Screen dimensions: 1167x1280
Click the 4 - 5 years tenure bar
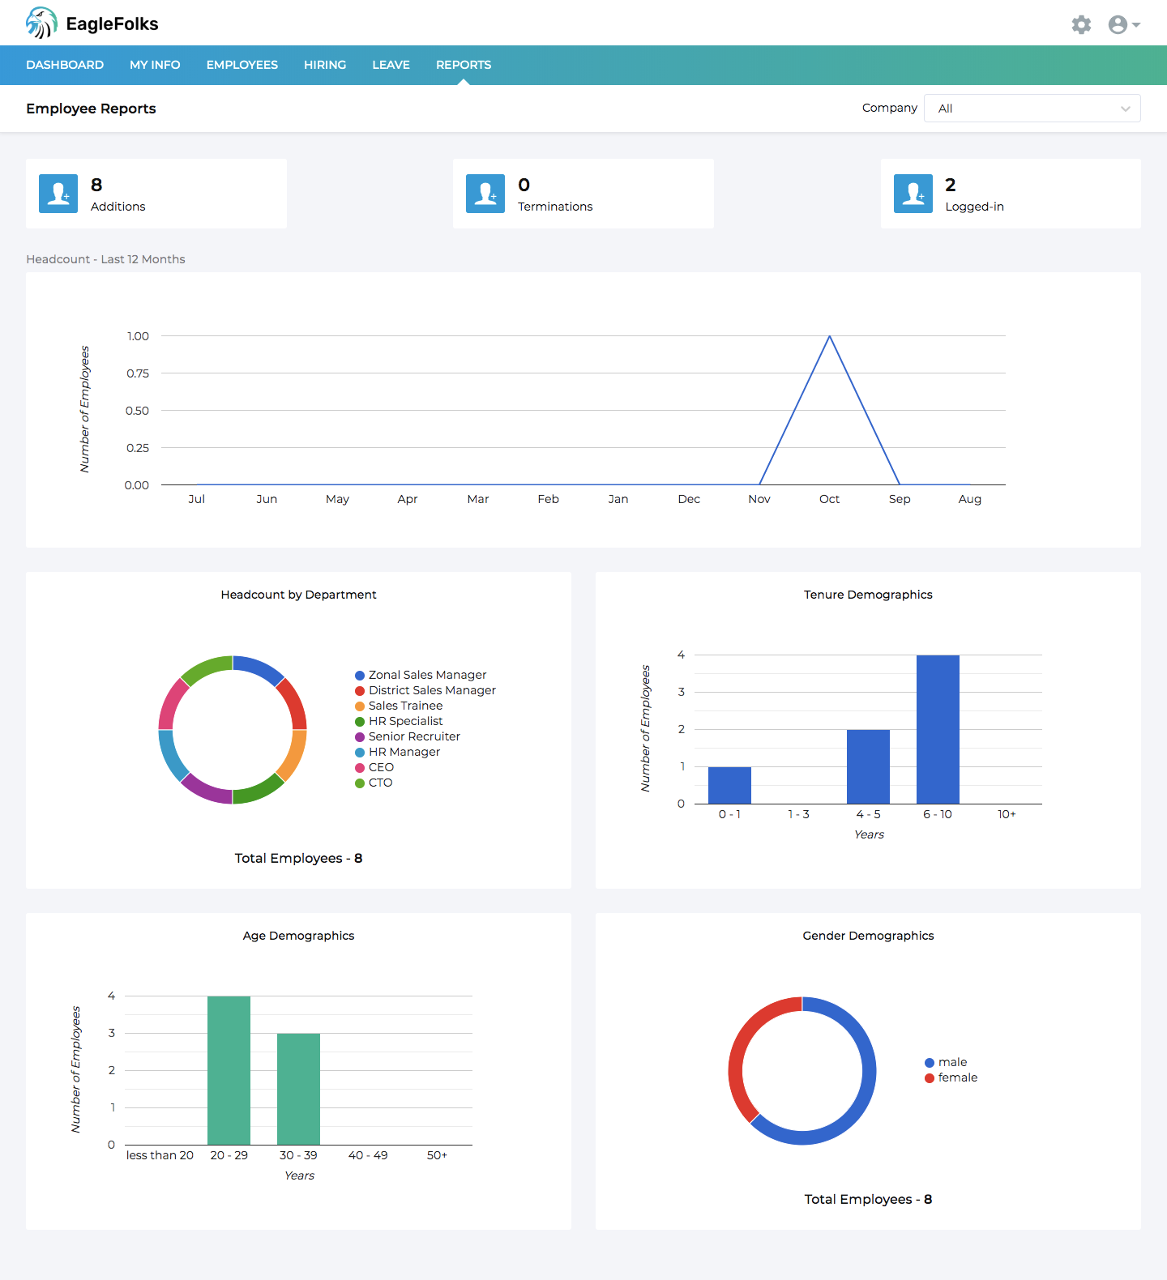868,766
